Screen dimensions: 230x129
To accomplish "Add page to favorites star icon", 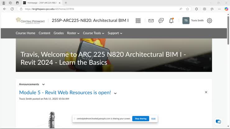I will [187, 9].
